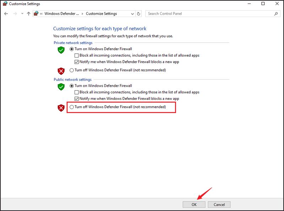This screenshot has width=284, height=211.
Task: Go back using the Back arrow
Action: click(6, 13)
